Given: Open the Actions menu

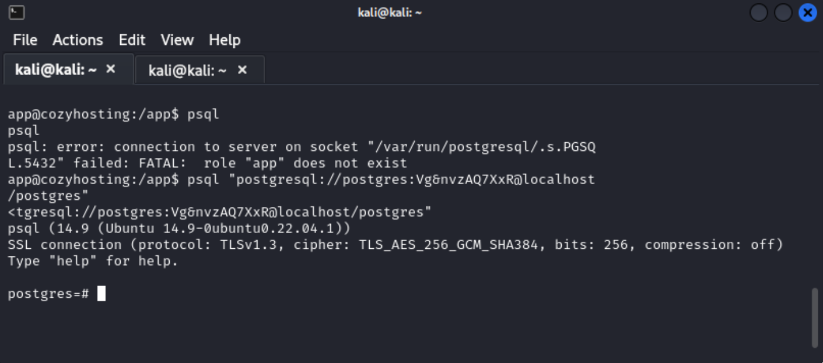Looking at the screenshot, I should tap(78, 40).
